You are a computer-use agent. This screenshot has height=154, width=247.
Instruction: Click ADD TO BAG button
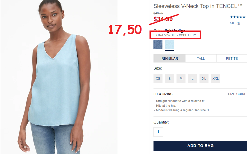click(x=200, y=146)
